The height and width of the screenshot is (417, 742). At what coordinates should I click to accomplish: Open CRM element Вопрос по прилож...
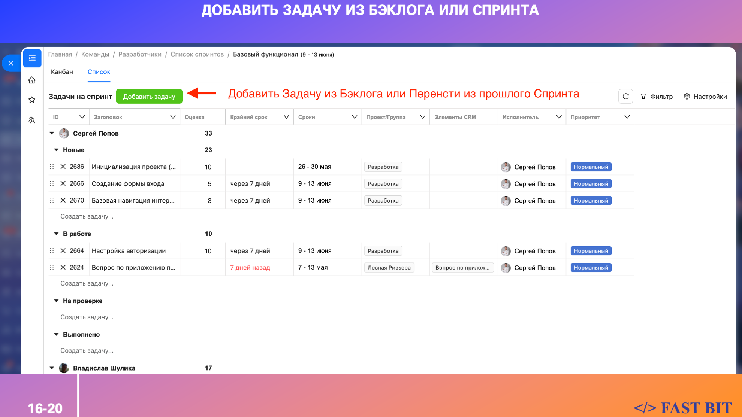tap(462, 268)
